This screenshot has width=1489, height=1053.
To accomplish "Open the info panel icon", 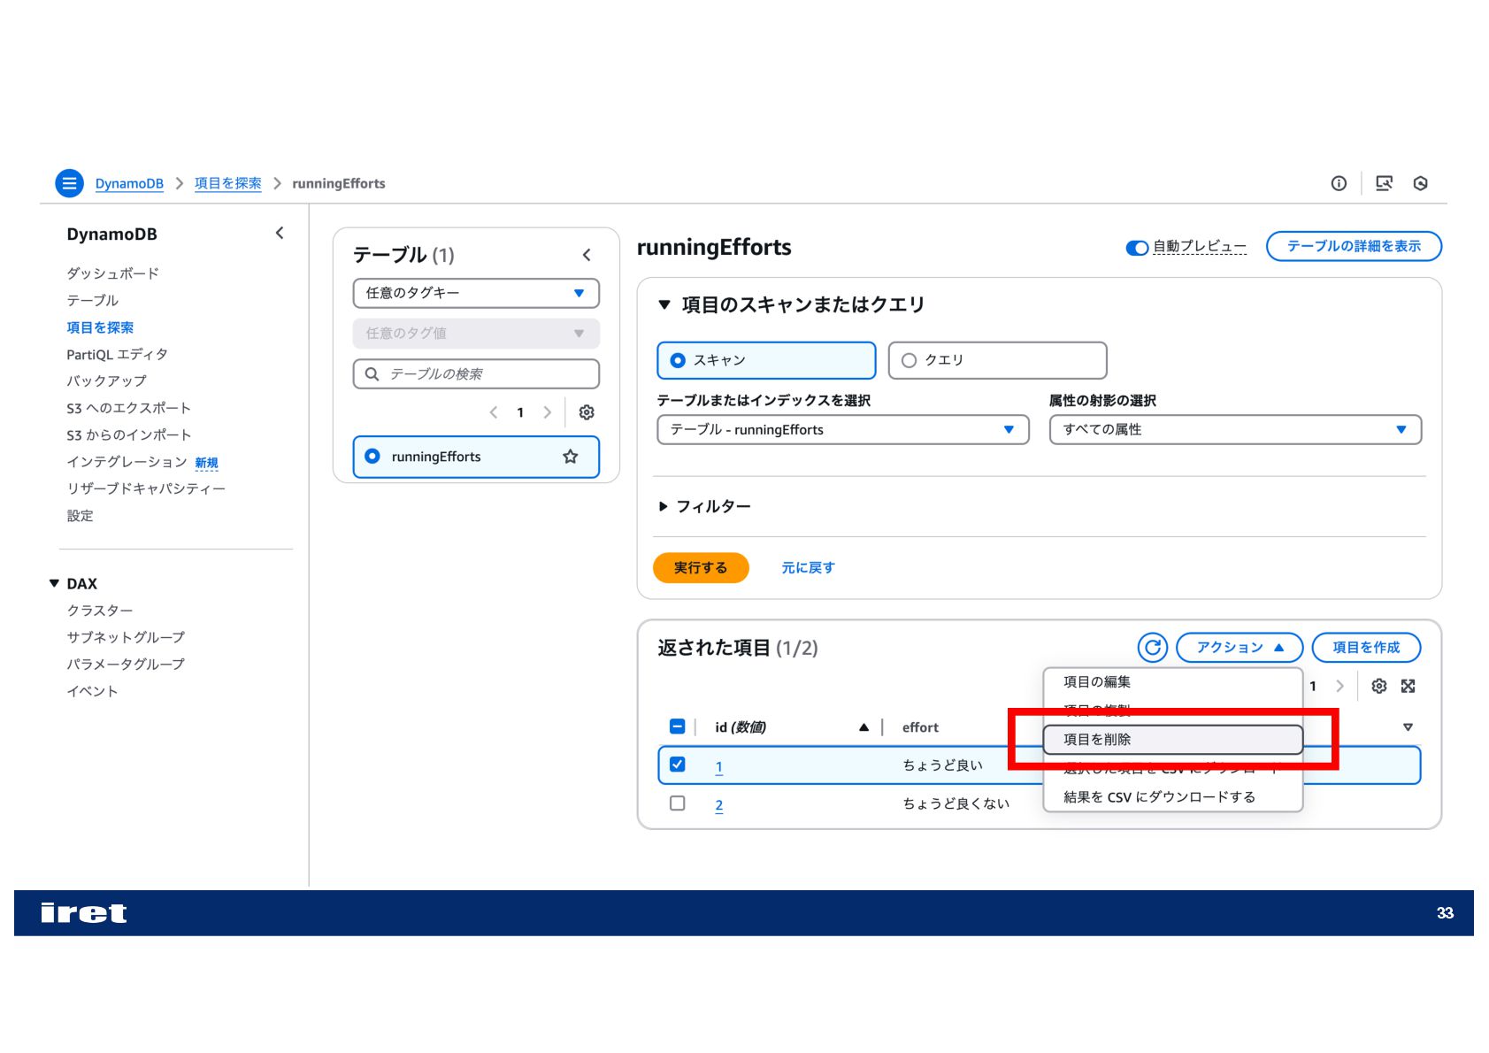I will tap(1339, 183).
